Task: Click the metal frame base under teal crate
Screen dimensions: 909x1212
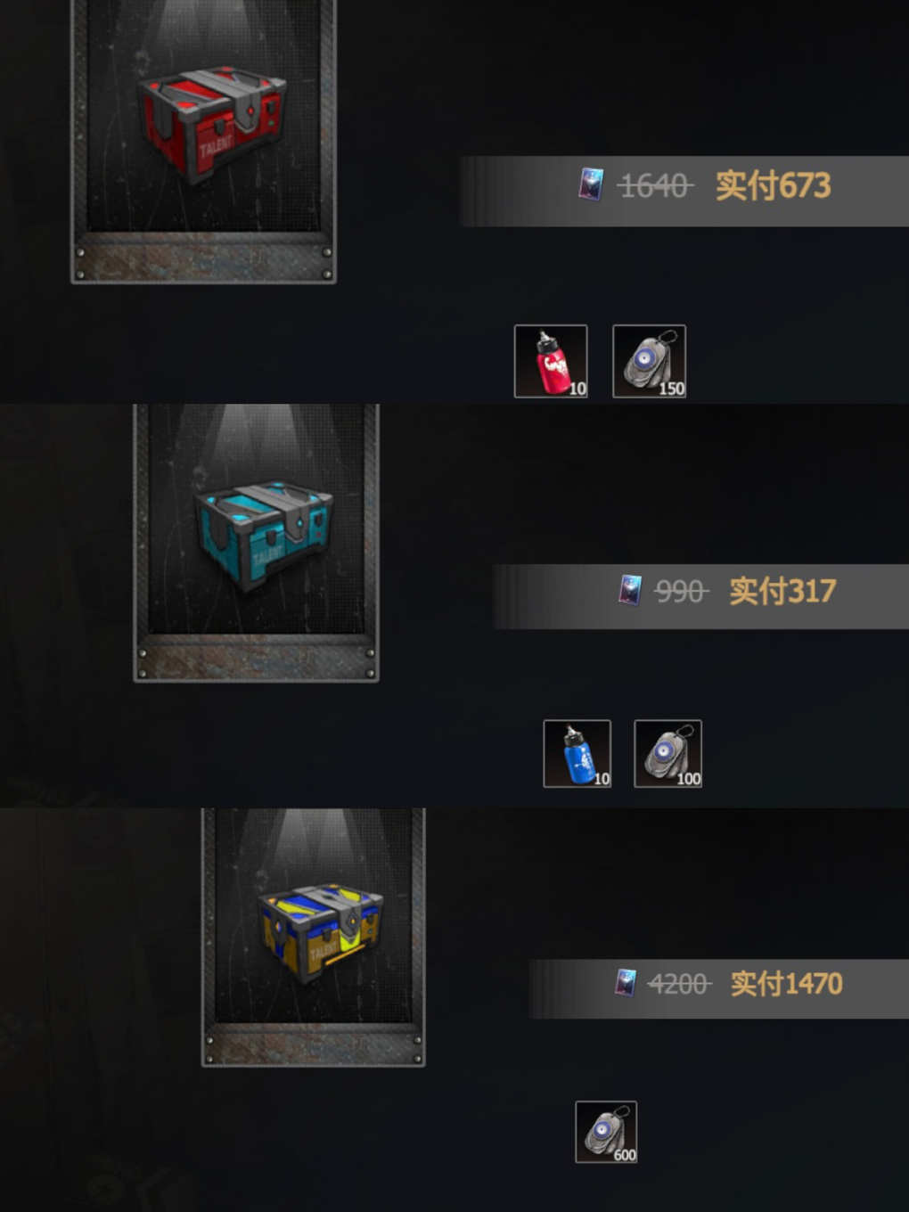Action: (x=256, y=659)
